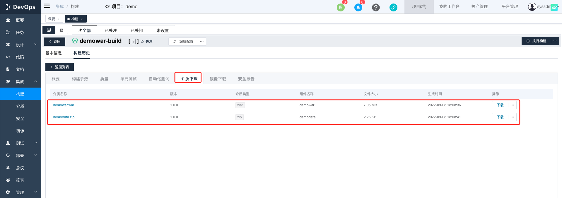Screen dimensions: 562x198
Task: Click the 执行构建 button
Action: pyautogui.click(x=537, y=41)
